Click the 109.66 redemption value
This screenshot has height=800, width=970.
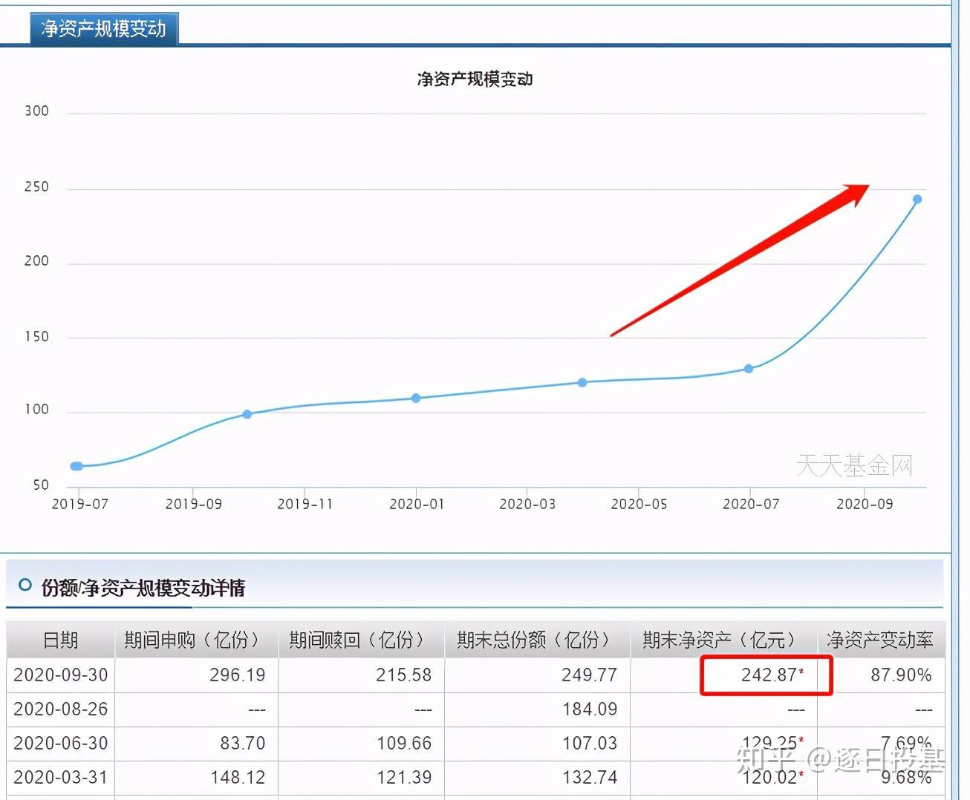click(404, 744)
